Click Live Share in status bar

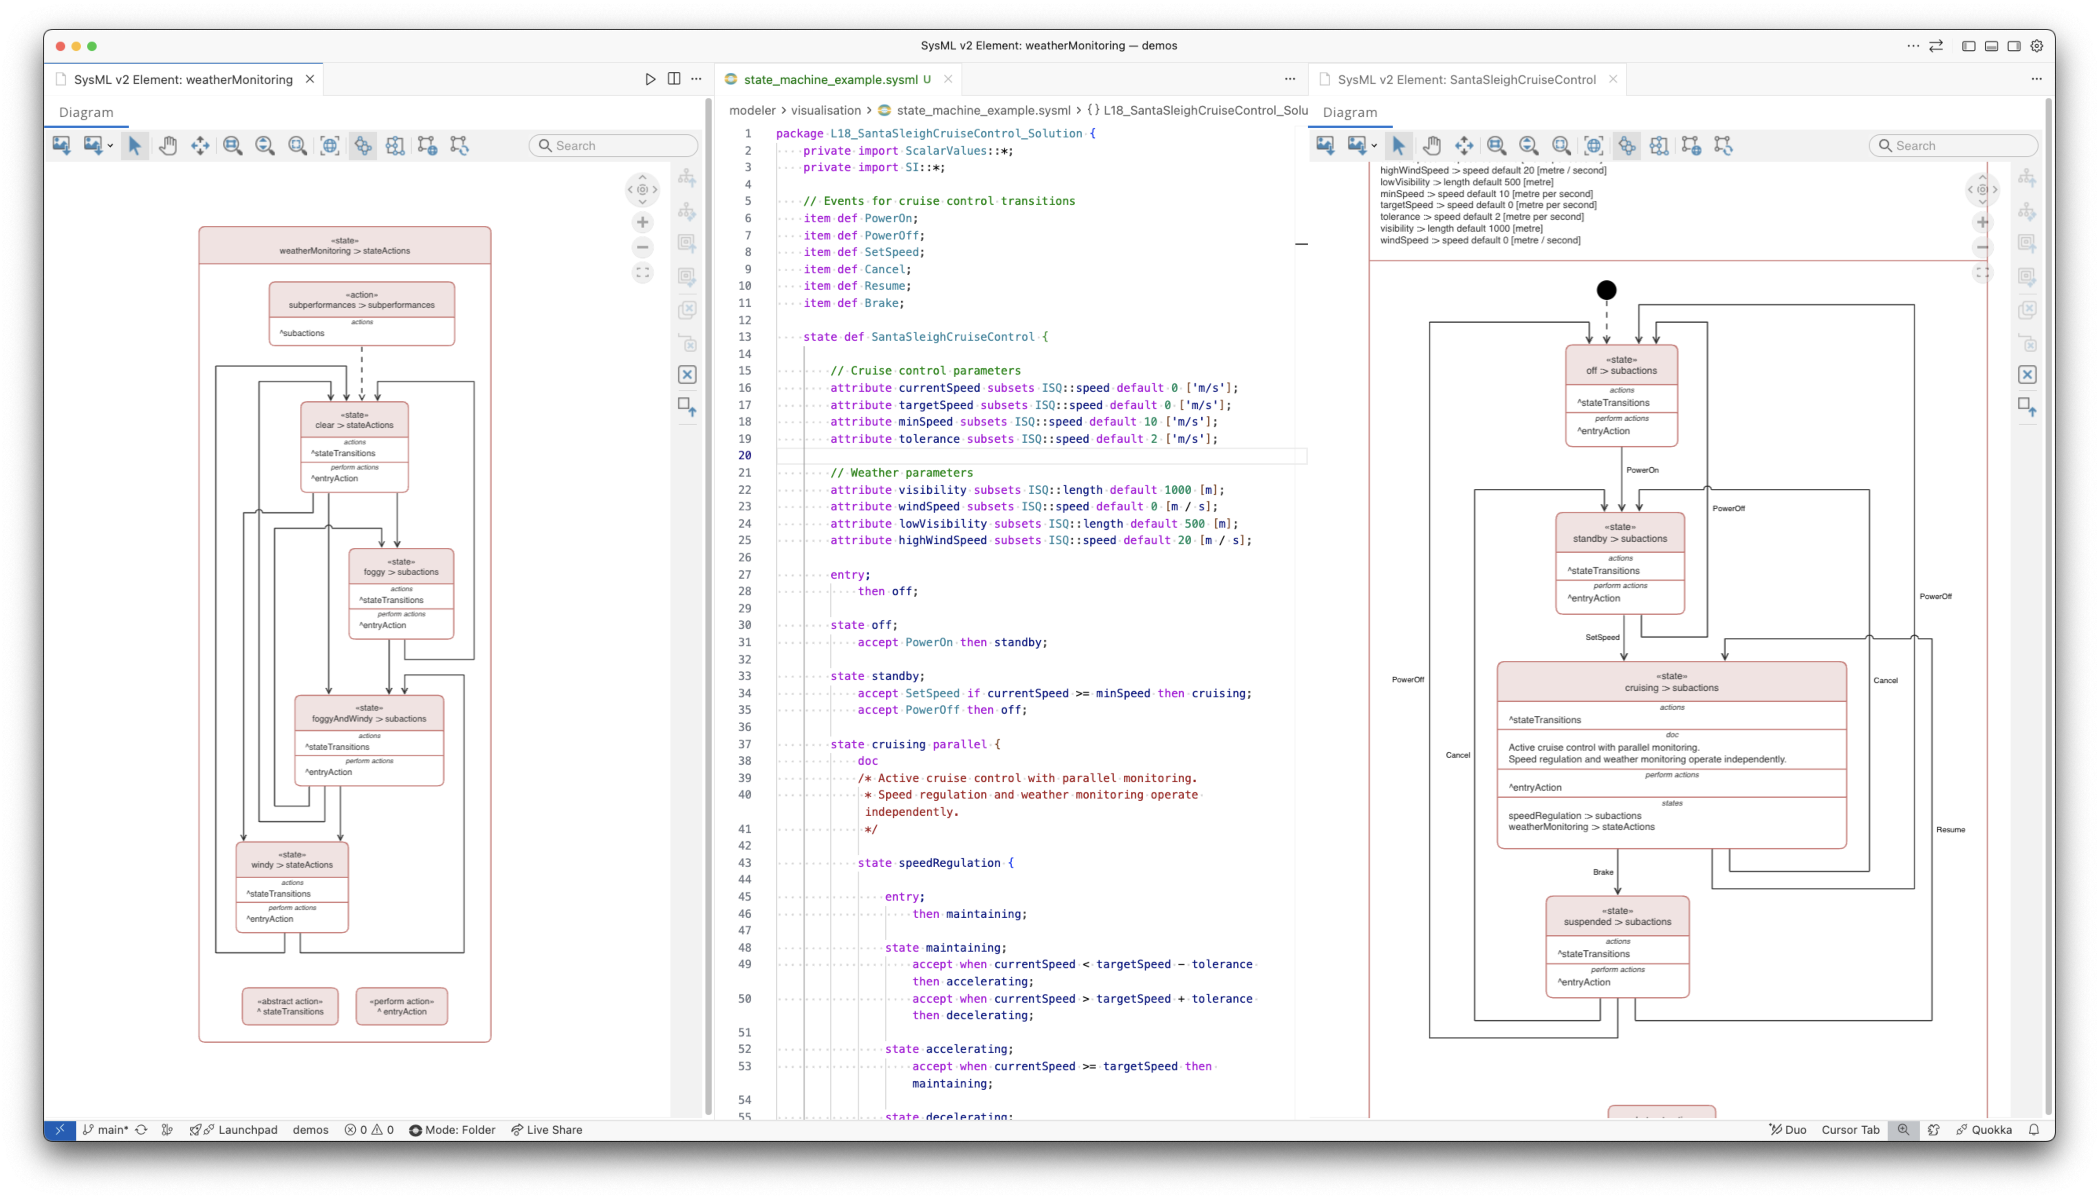point(546,1130)
